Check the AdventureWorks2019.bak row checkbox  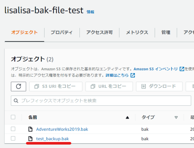coord(13,129)
